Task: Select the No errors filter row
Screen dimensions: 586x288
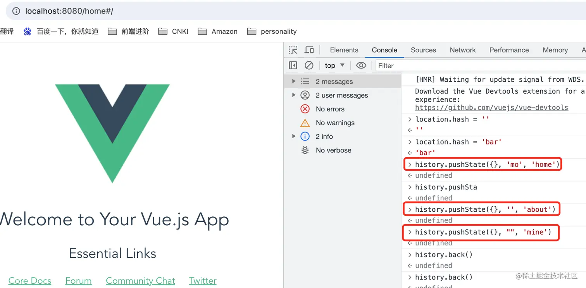Action: click(342, 109)
